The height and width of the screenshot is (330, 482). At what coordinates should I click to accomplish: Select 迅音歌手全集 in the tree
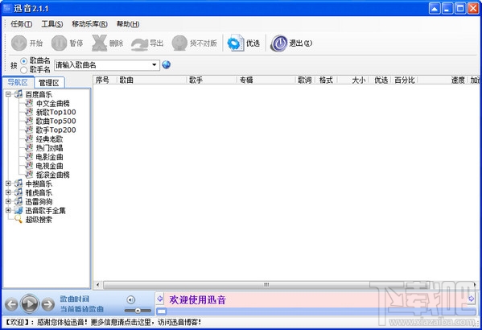click(45, 210)
